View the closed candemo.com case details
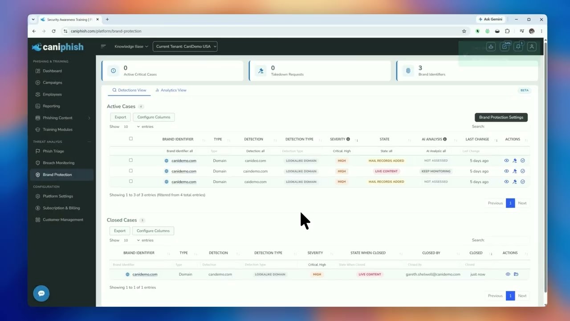This screenshot has height=321, width=570. point(508,274)
